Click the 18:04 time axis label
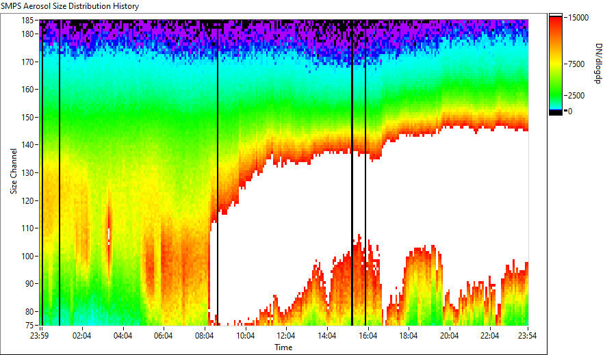 pyautogui.click(x=408, y=336)
